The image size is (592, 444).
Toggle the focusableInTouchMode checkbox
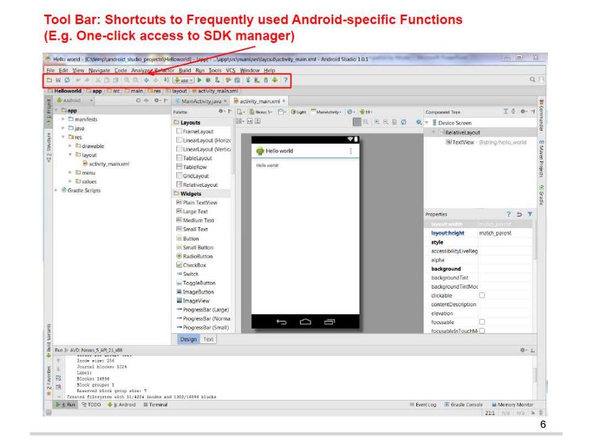[x=482, y=331]
